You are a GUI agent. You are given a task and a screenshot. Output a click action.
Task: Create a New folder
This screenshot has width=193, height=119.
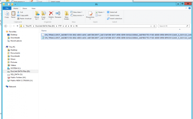66,15
